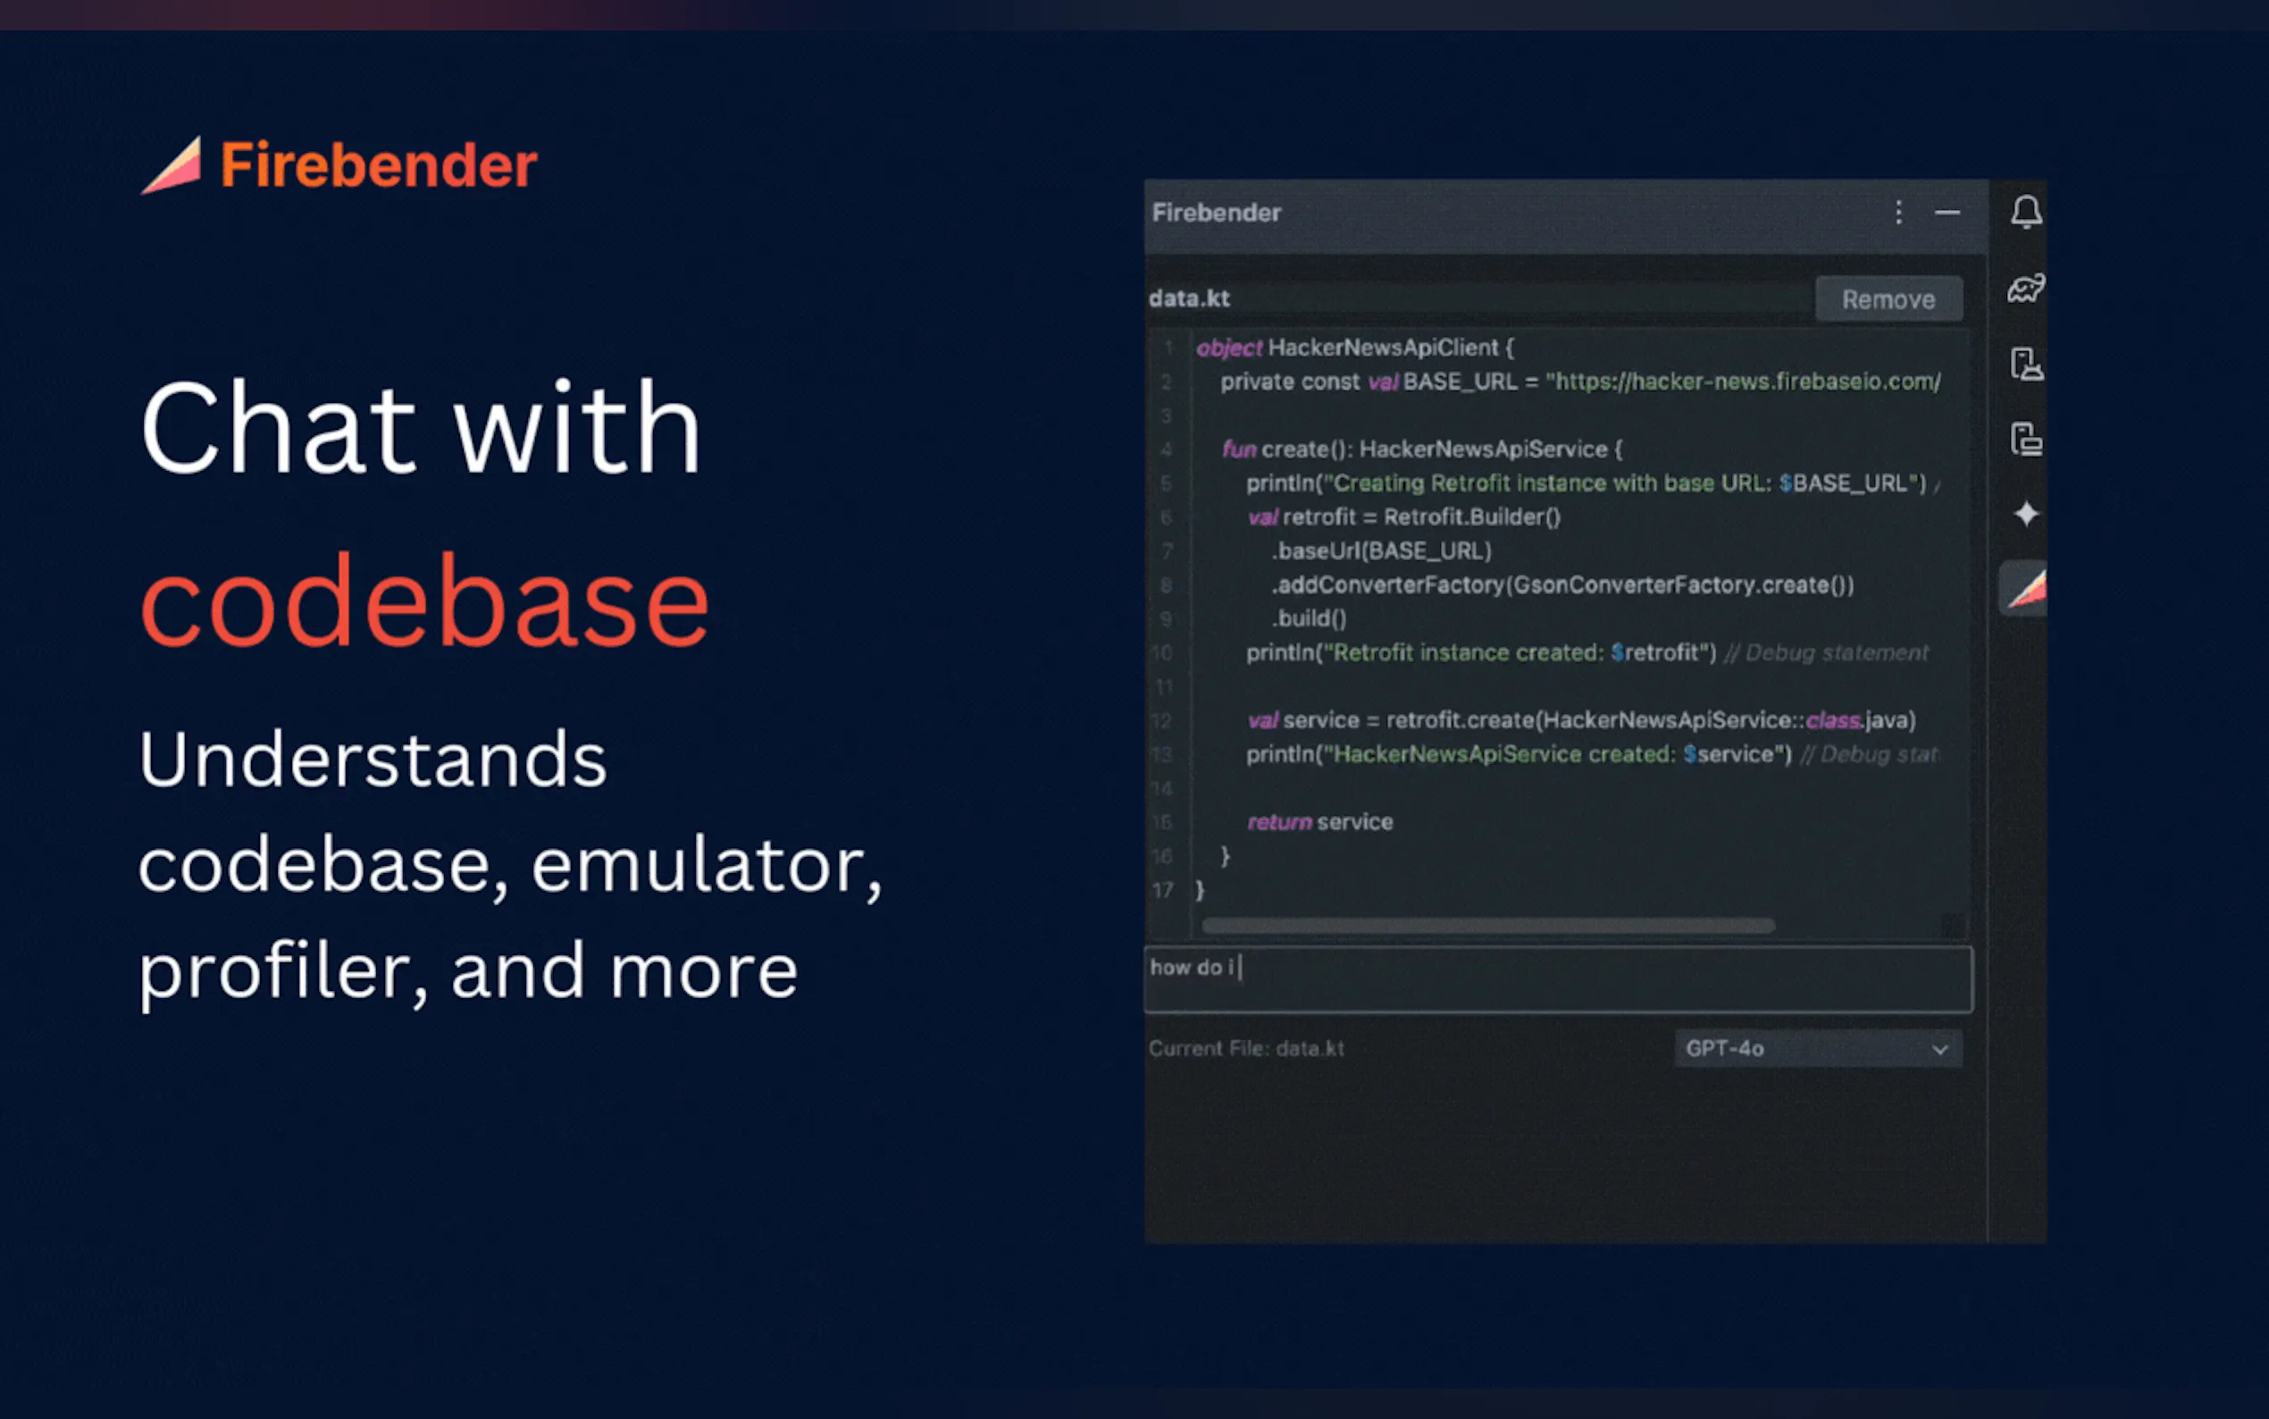Click code line 1 object HackerNewsApiClient

(1354, 348)
